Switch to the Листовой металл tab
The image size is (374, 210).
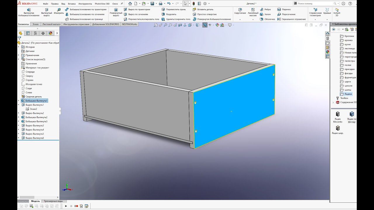pyautogui.click(x=51, y=24)
